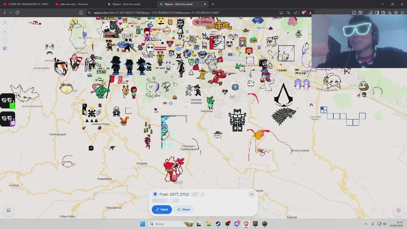Click the Huasampata map label
Viewport: 407px width, 229px height.
pos(104,179)
